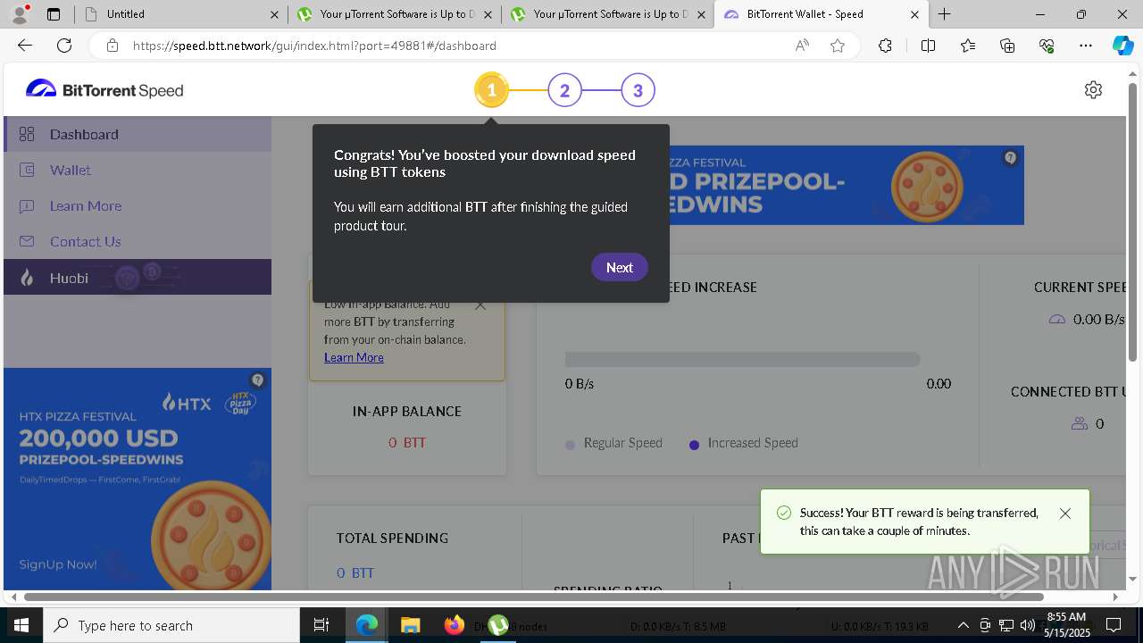Open the Contact Us sidebar item
Image resolution: width=1143 pixels, height=643 pixels.
(138, 241)
